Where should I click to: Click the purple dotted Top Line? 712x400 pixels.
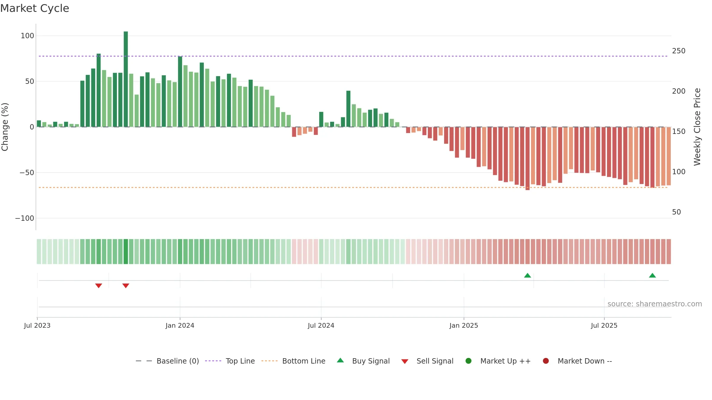tap(353, 56)
